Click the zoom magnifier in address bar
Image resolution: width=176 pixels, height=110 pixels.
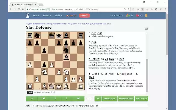125,9
